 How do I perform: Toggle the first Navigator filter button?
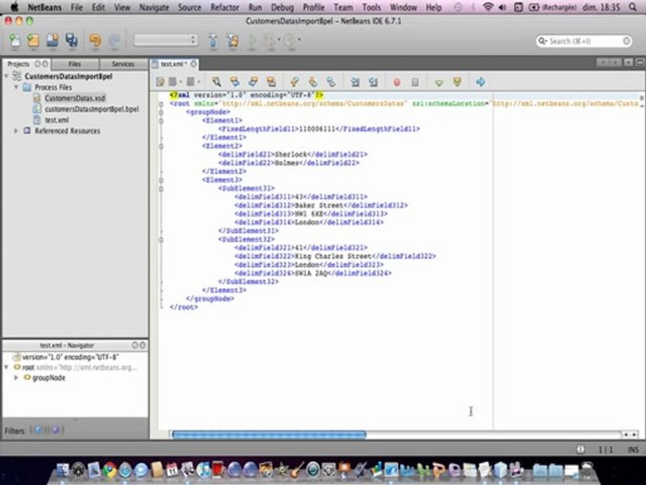point(38,430)
